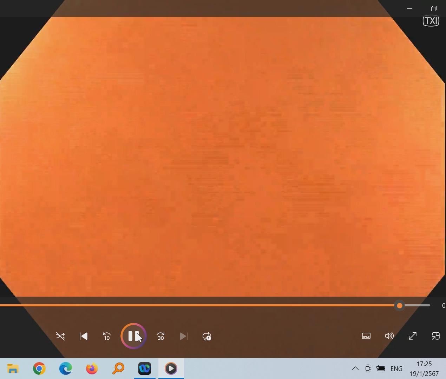This screenshot has height=379, width=446.
Task: Toggle shuffle playback
Action: coord(60,336)
